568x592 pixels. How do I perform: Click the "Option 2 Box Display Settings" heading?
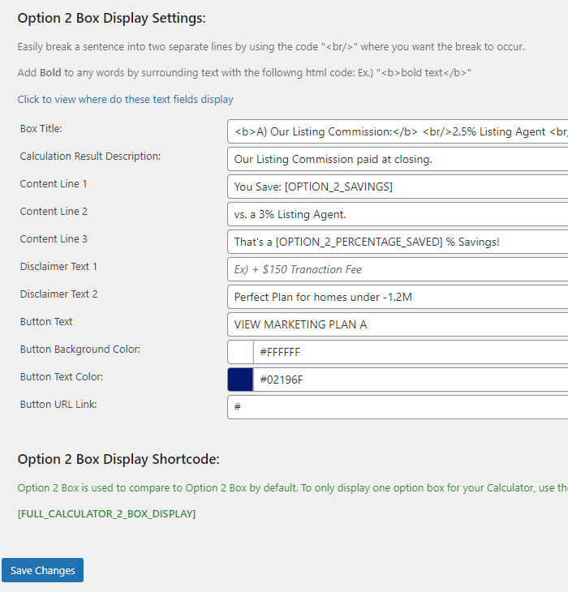[x=111, y=18]
